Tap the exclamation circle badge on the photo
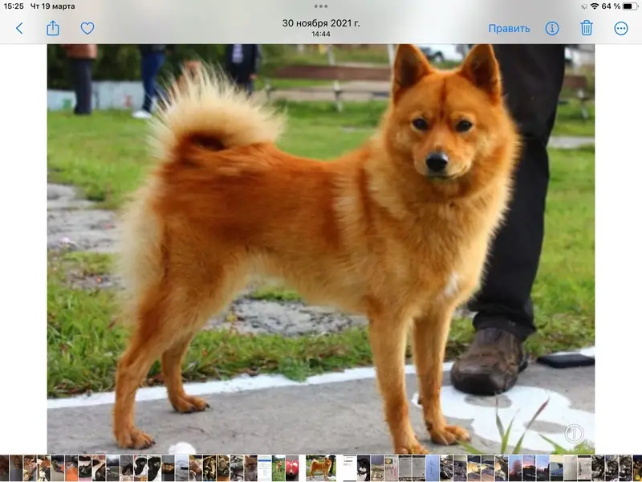This screenshot has width=642, height=482. point(573,434)
